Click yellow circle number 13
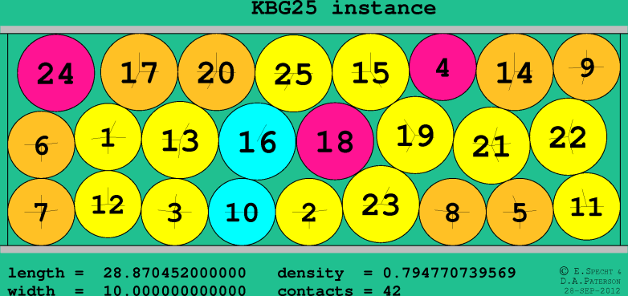Screen dimensions: 628x296 [180, 140]
